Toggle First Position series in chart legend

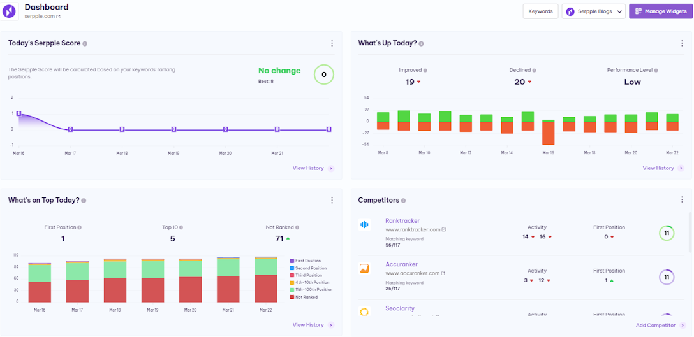tap(308, 261)
